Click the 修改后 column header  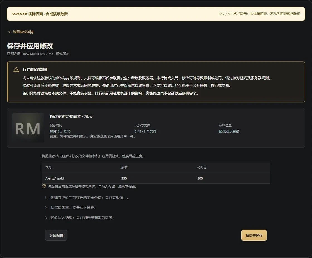[x=202, y=168]
